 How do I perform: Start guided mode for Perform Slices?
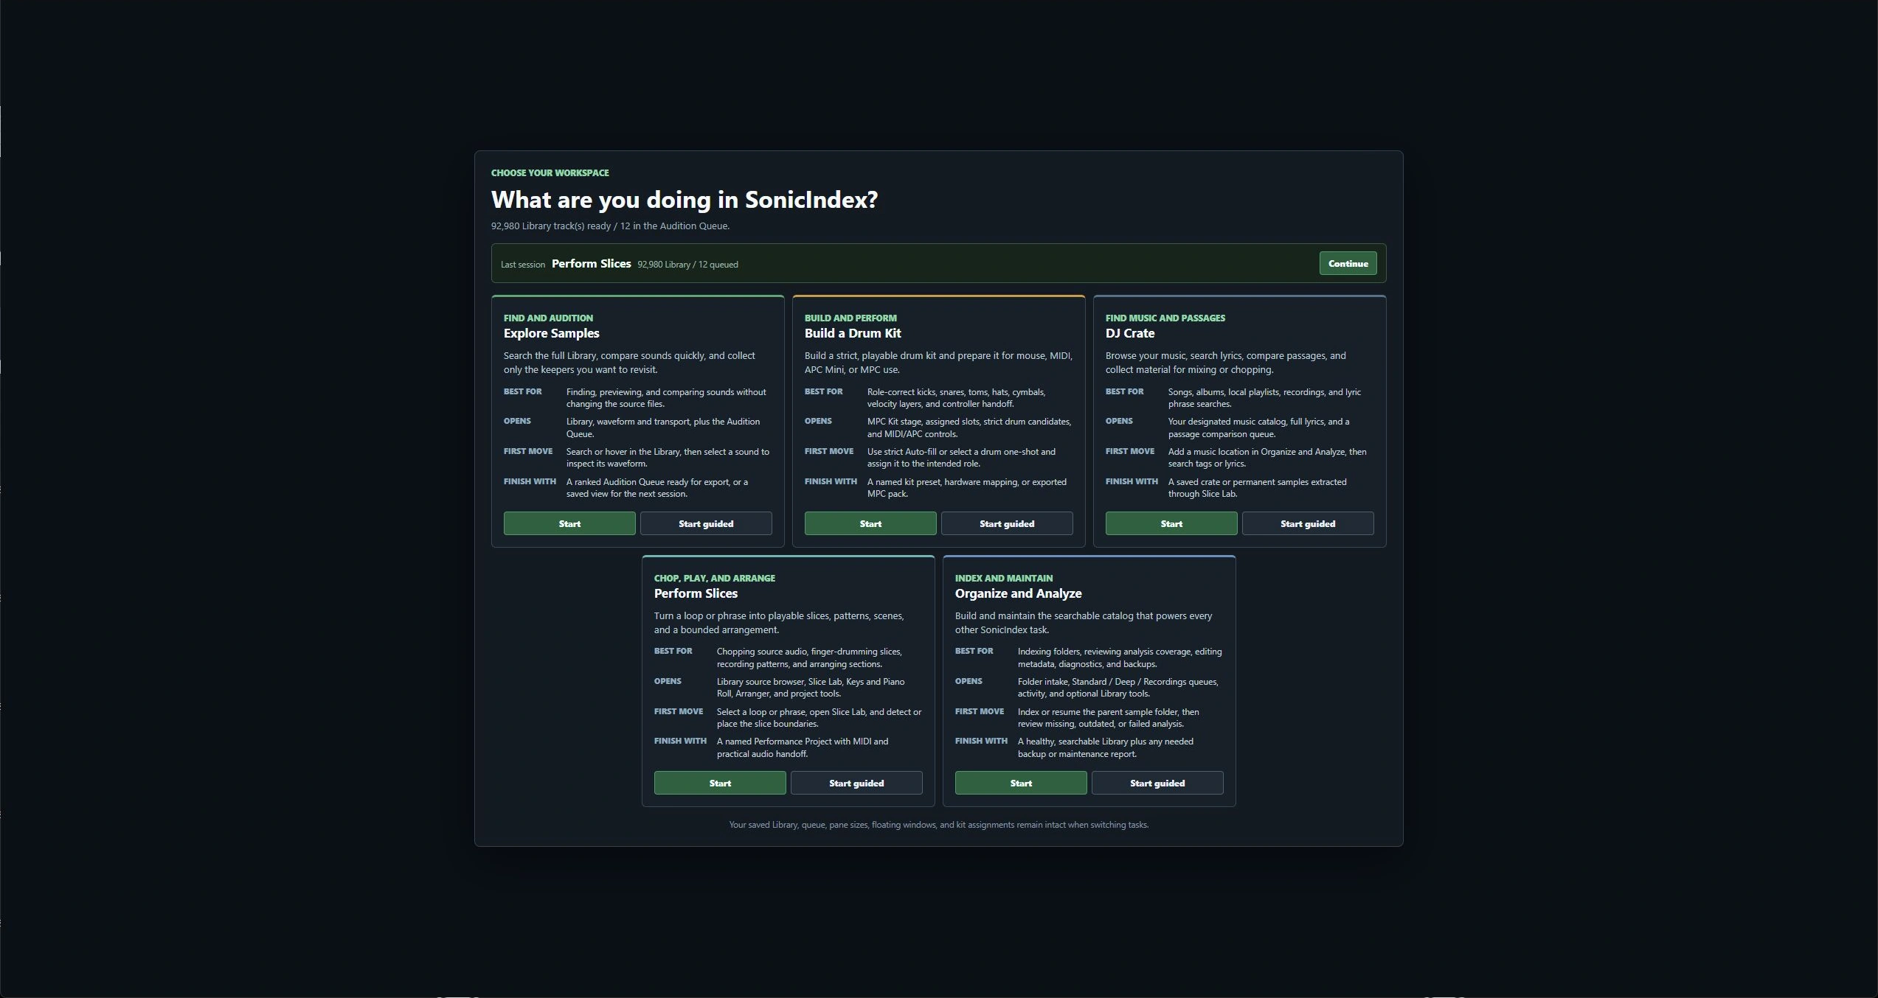tap(856, 783)
